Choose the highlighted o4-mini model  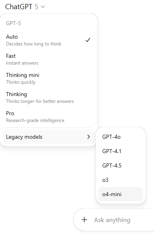point(121,194)
